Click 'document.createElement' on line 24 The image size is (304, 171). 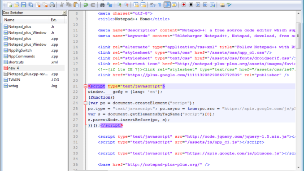(x=140, y=103)
